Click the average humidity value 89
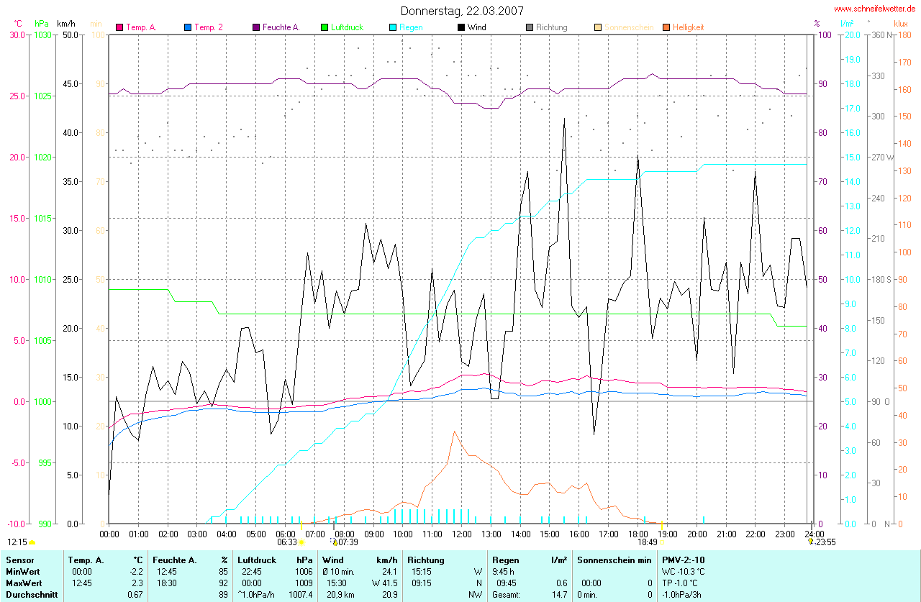 [223, 595]
